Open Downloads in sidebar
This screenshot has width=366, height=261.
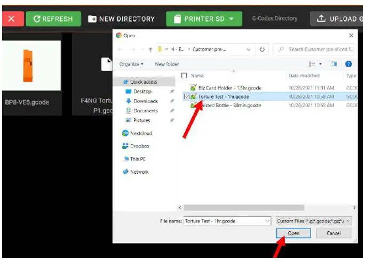point(146,101)
